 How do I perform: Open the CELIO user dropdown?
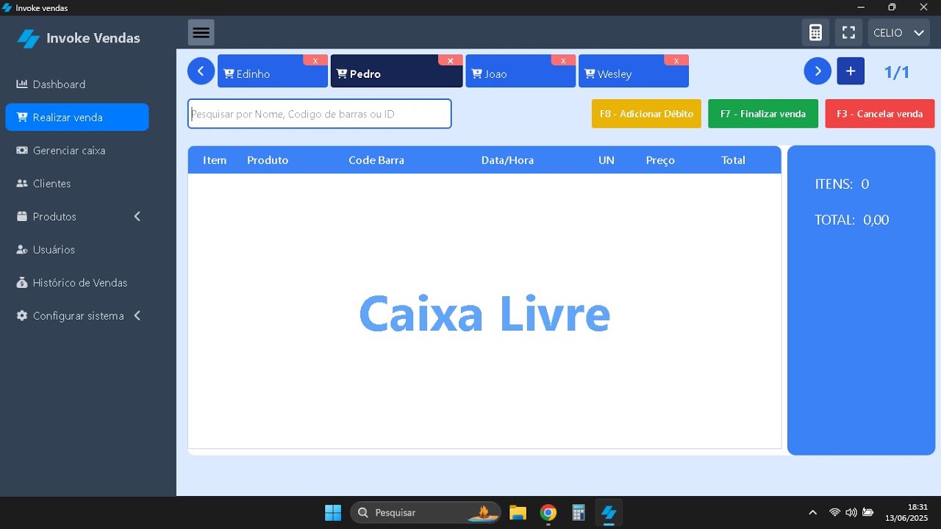tap(898, 32)
